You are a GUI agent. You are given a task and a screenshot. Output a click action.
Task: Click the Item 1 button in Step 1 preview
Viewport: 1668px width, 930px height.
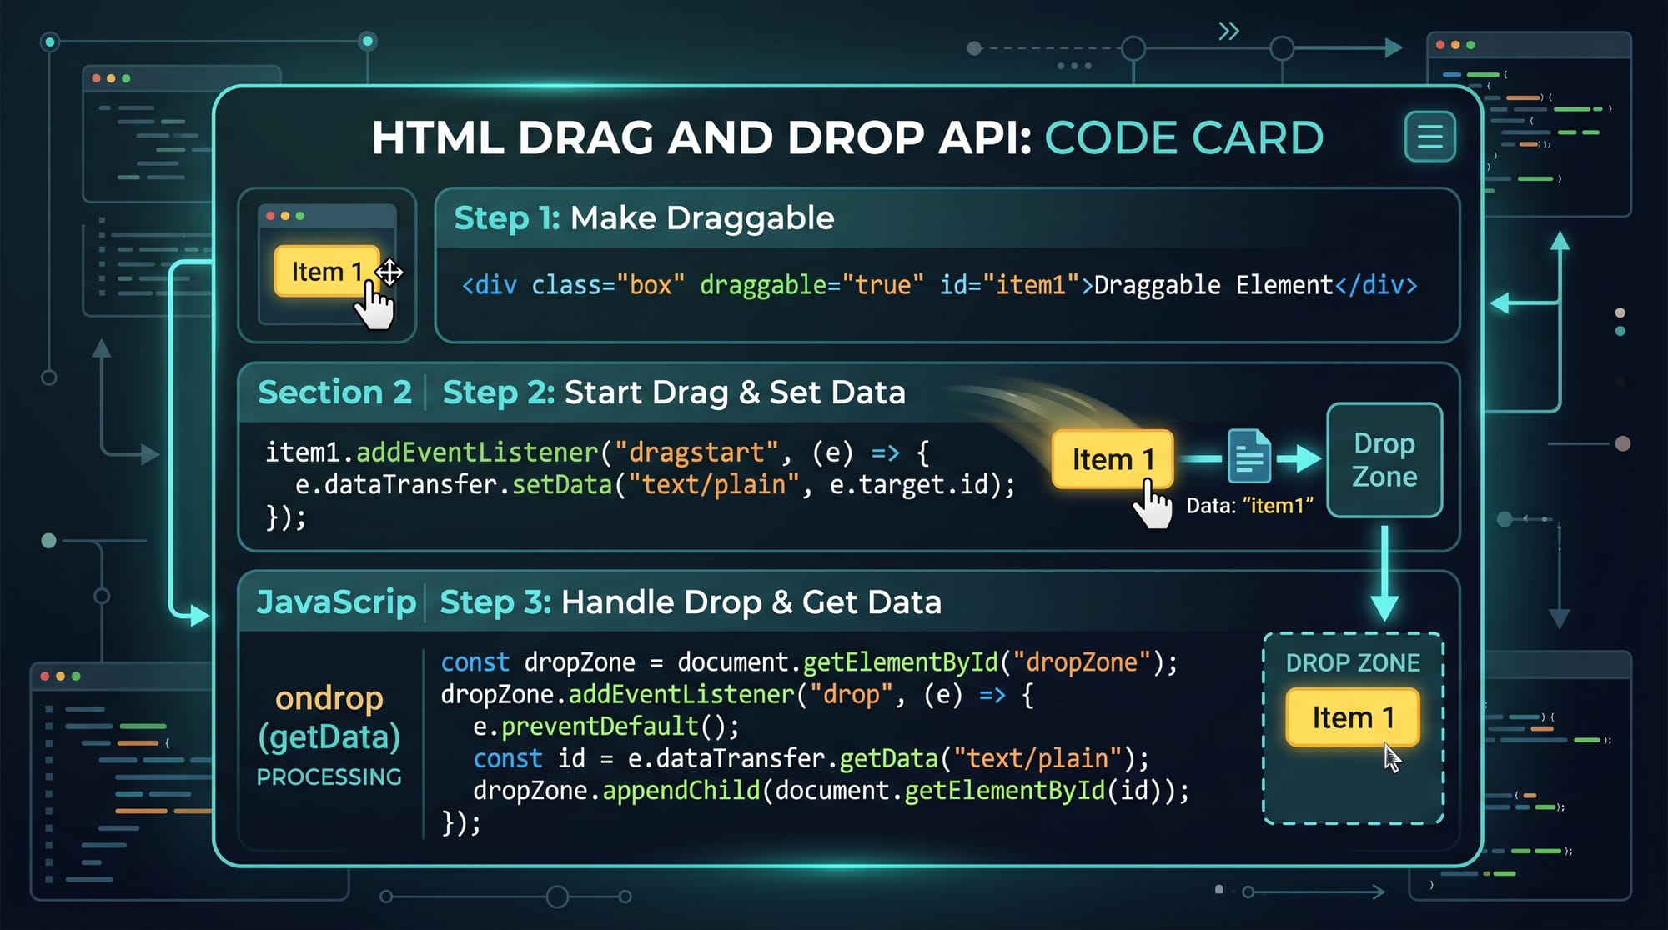(325, 272)
